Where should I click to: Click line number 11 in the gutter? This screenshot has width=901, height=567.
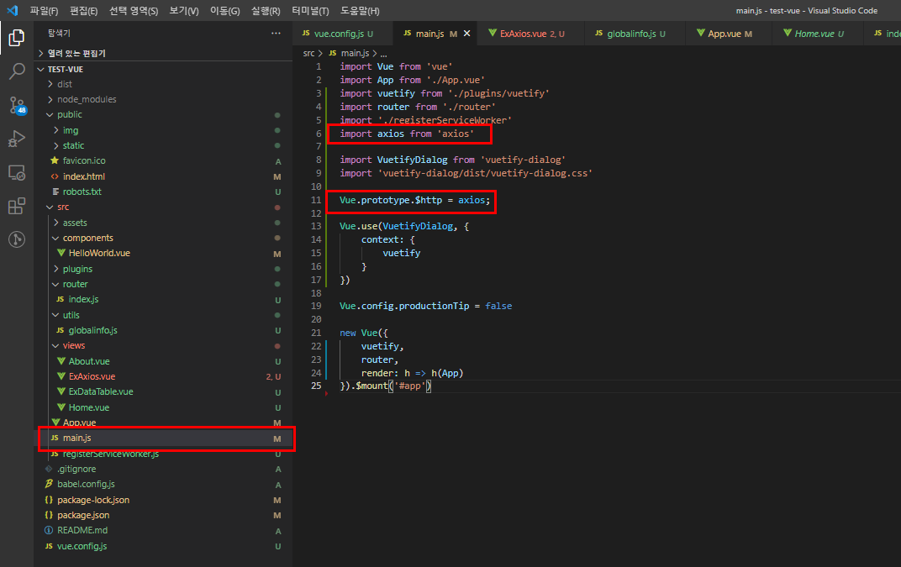coord(316,200)
